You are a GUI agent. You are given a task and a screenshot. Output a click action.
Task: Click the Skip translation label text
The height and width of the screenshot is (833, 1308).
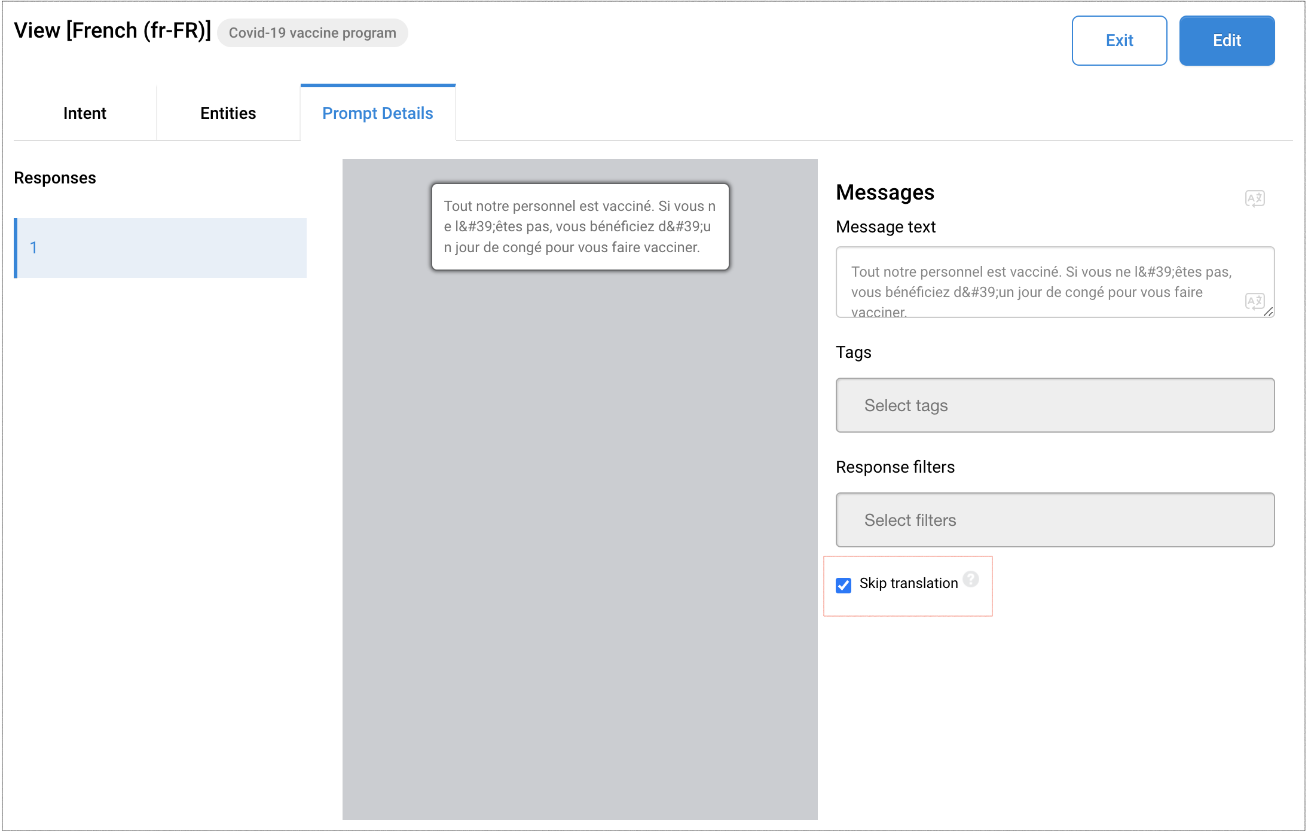click(909, 583)
